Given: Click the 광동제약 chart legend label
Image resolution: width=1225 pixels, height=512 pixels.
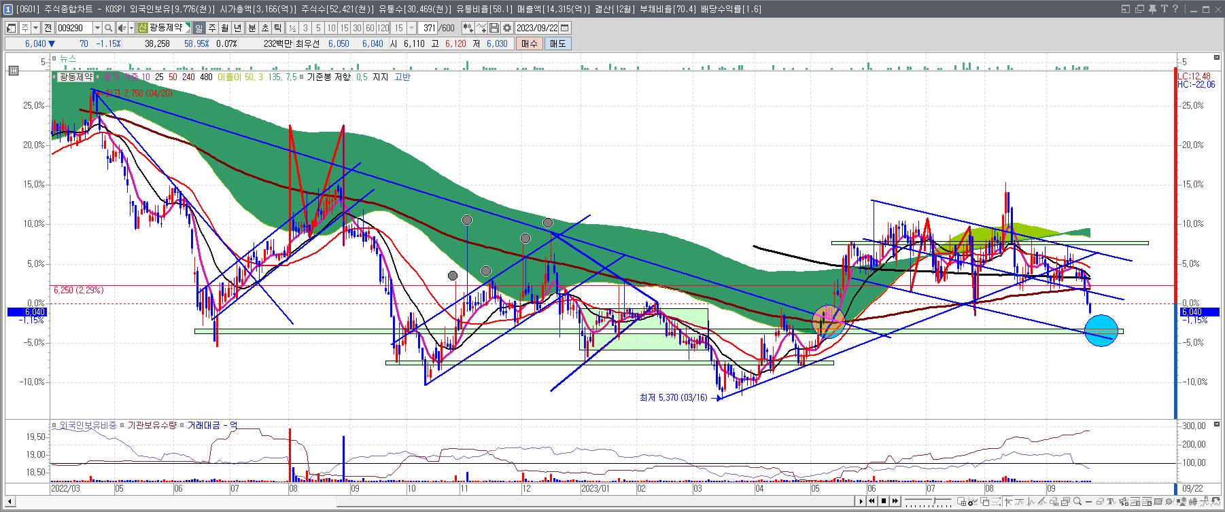Looking at the screenshot, I should [75, 77].
